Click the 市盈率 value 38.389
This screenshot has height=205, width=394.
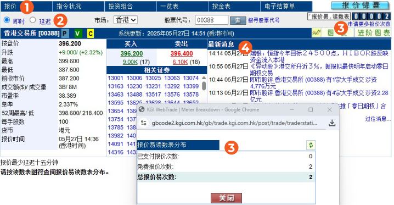(67, 96)
